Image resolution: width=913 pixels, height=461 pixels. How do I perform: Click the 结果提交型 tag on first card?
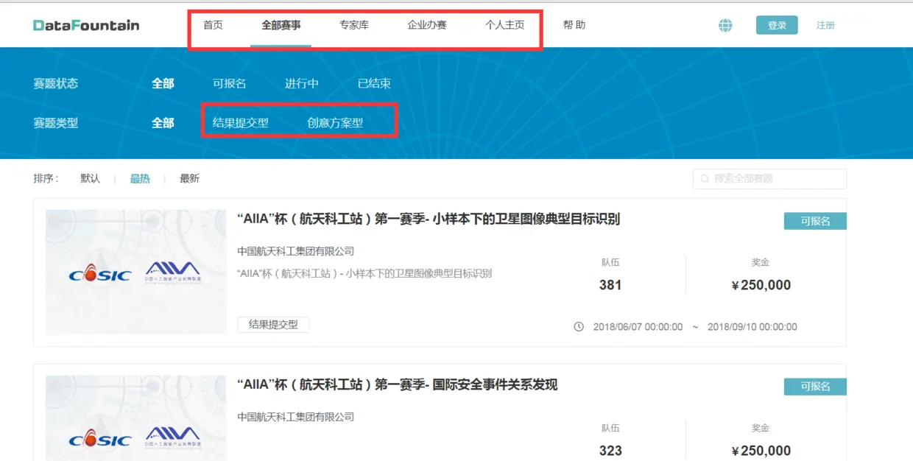pos(273,324)
